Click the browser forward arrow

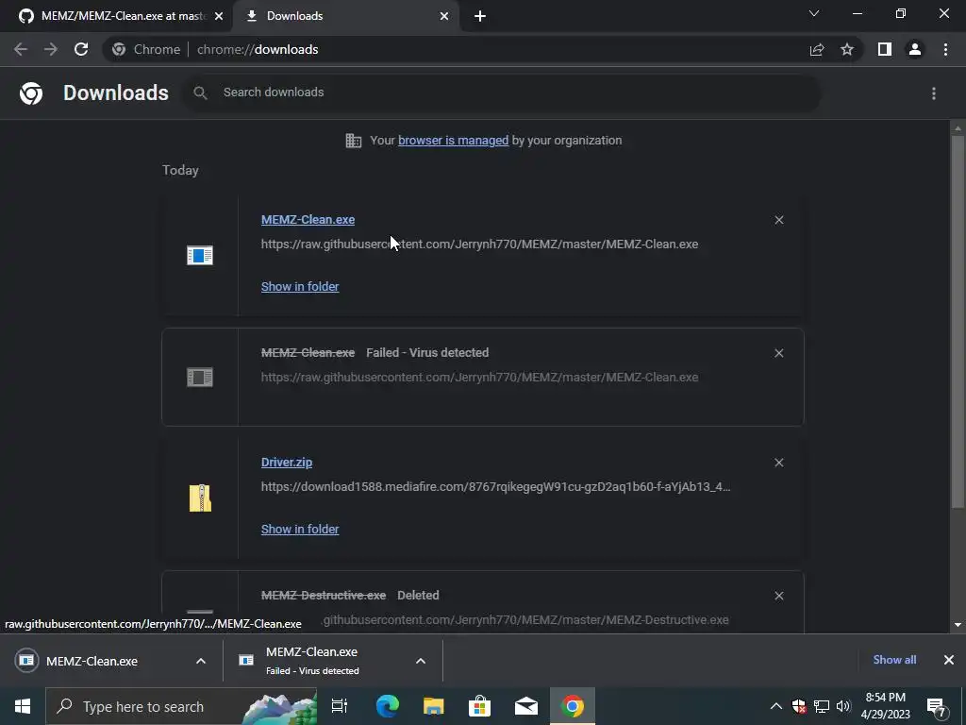pyautogui.click(x=51, y=49)
